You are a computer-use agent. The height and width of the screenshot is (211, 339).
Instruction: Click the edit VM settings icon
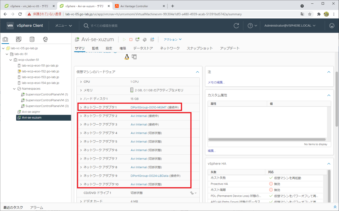coord(145,40)
